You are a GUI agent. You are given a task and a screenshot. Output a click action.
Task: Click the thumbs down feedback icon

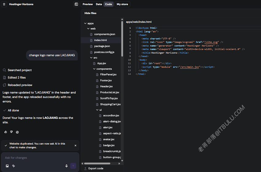tap(11, 132)
